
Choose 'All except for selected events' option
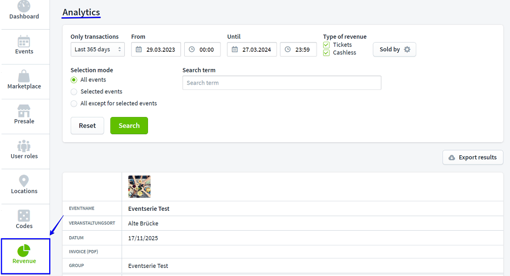click(74, 103)
